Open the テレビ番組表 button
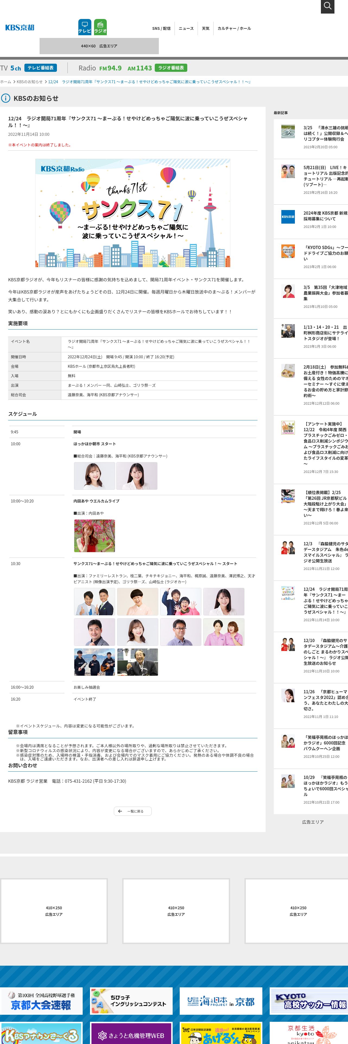 pyautogui.click(x=40, y=68)
